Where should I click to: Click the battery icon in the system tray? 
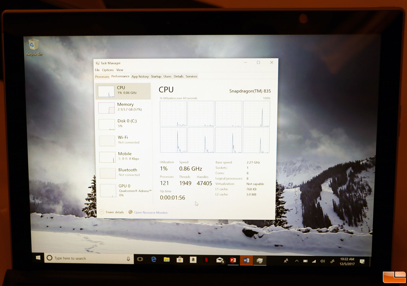coord(306,261)
